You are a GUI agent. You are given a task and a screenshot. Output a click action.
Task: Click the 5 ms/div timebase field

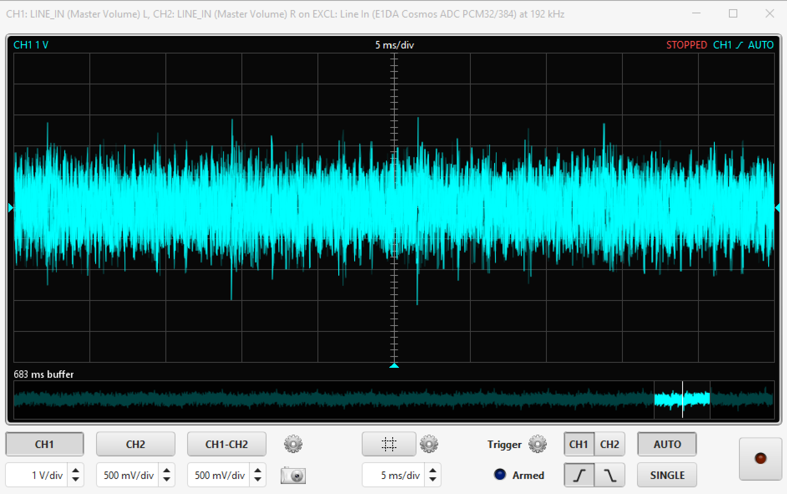393,475
